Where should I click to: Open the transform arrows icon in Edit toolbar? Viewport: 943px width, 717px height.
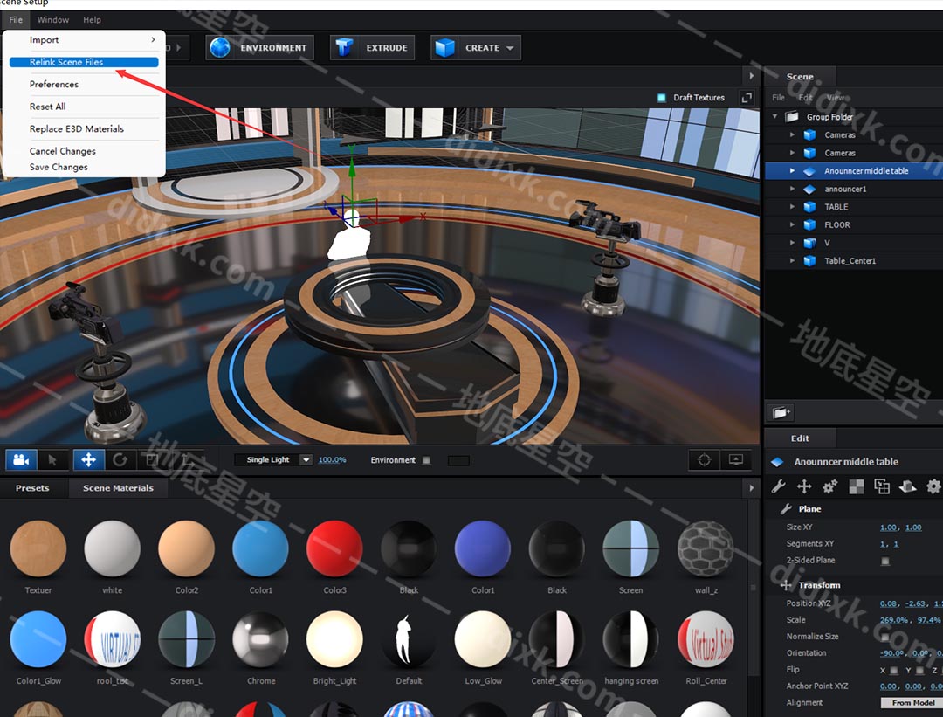[x=804, y=486]
